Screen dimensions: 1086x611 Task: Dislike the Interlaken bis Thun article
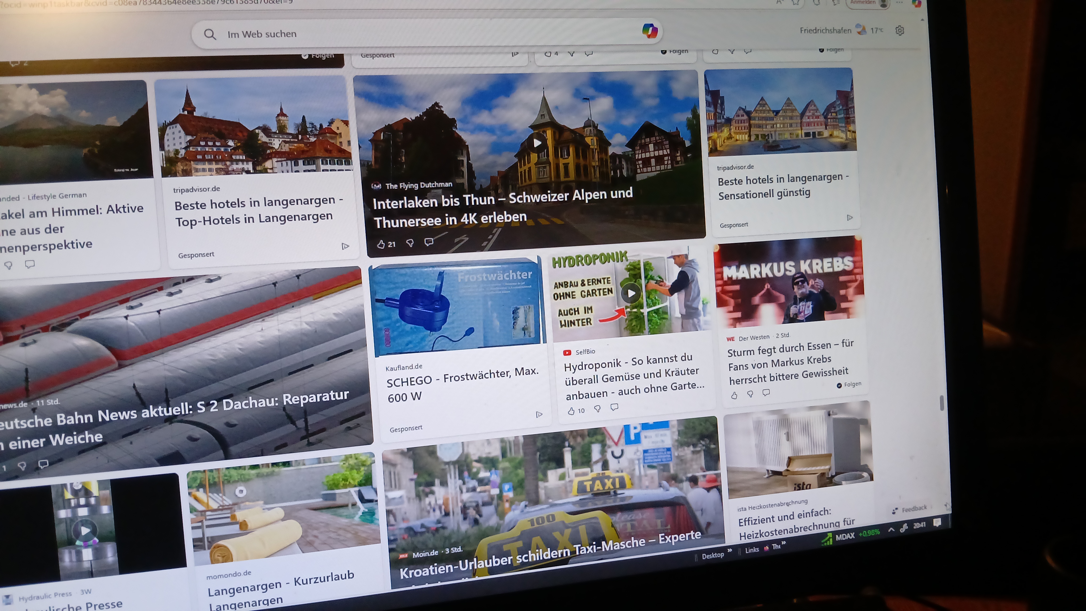point(410,243)
